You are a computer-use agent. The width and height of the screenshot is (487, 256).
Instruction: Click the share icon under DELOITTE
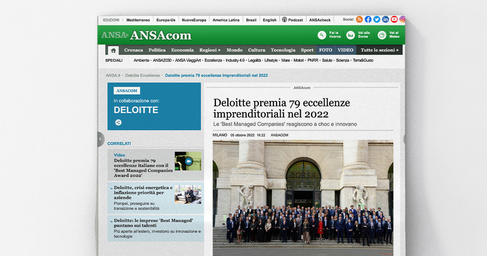[118, 122]
